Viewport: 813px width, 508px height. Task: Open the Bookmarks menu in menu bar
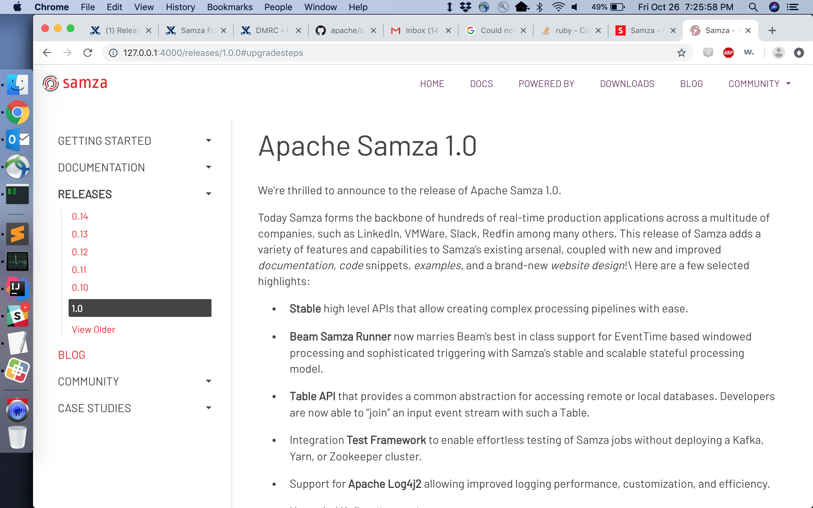(x=230, y=7)
